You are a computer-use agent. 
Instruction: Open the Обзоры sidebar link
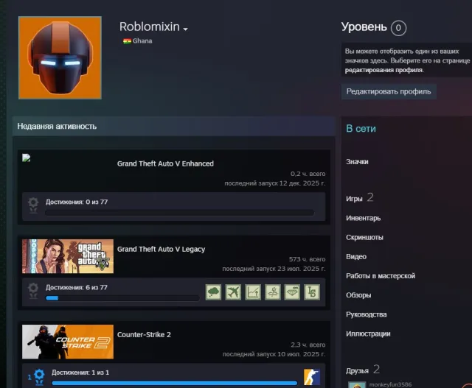pos(358,295)
